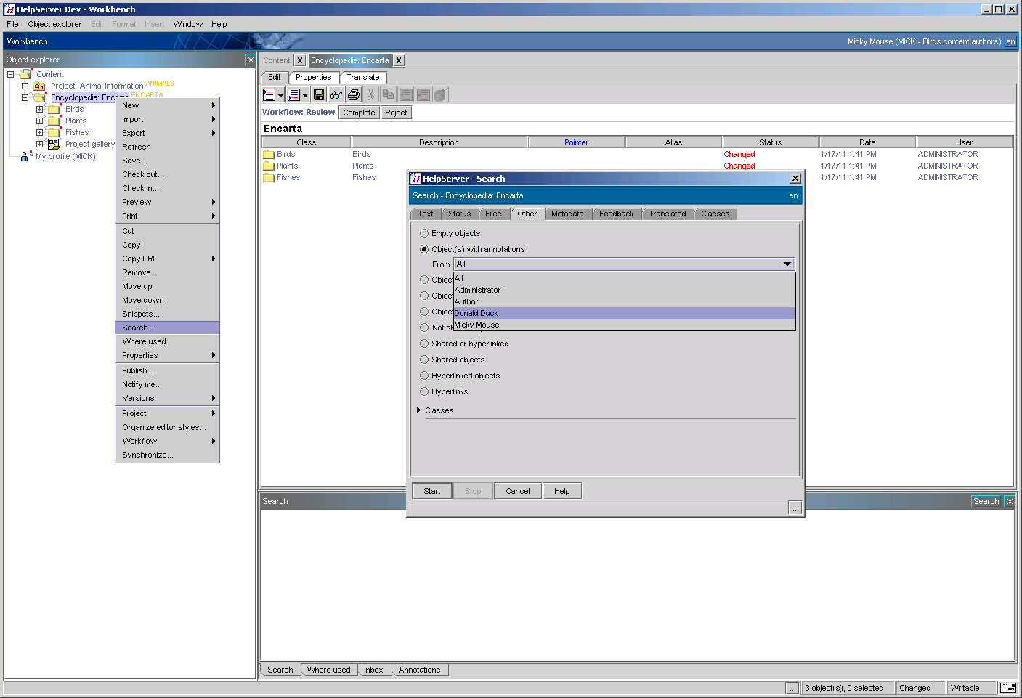Click the en language indicator in header
This screenshot has width=1022, height=698.
(1010, 41)
